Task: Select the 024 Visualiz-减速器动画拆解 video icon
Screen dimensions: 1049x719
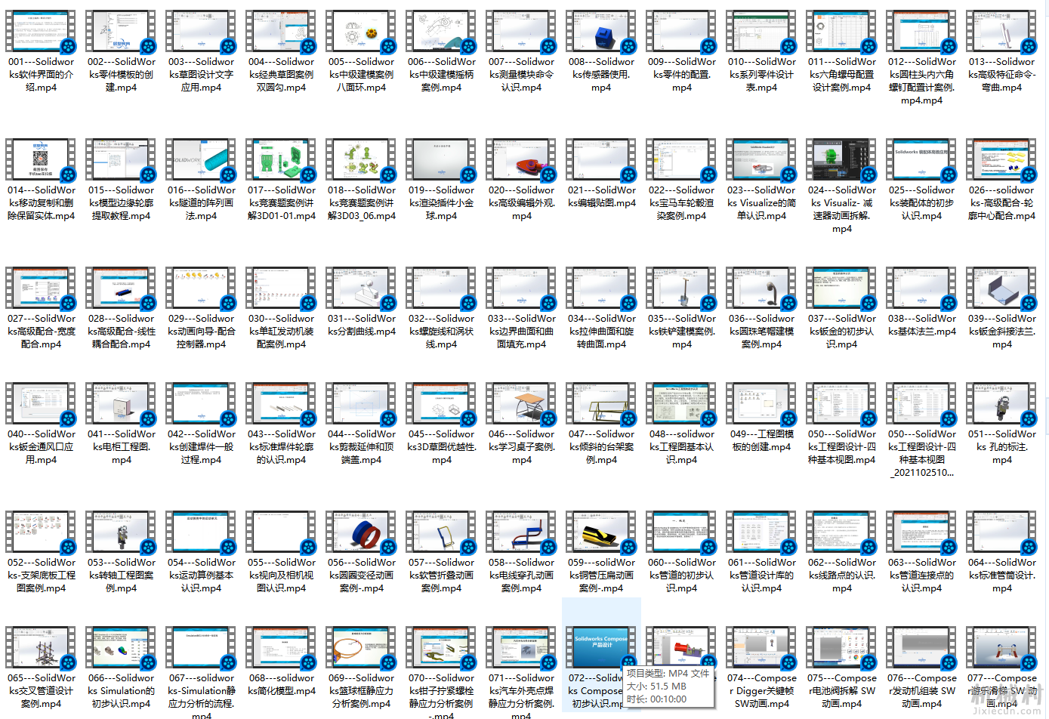Action: pos(841,160)
